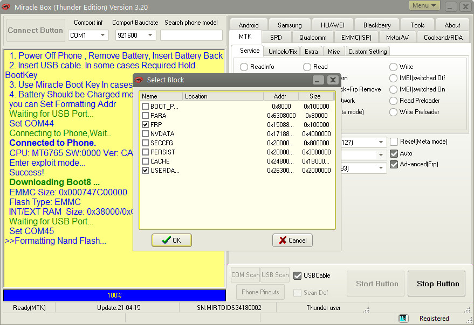474x325 pixels.
Task: Toggle the Auto checkbox
Action: 394,153
